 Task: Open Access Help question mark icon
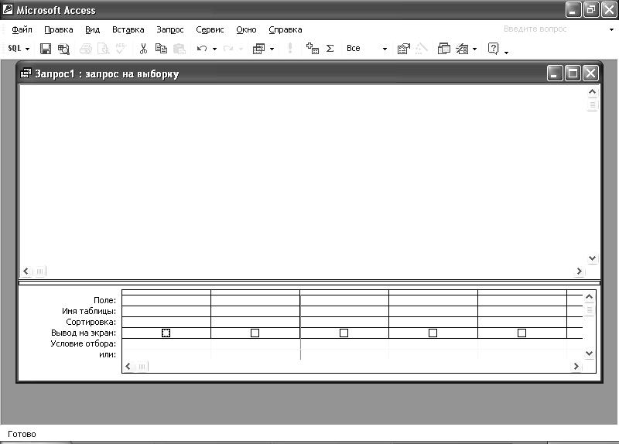pos(493,49)
